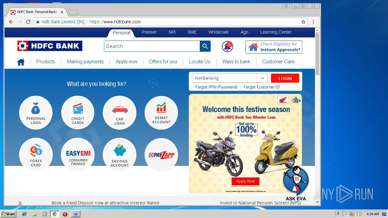Switch to the Premier tab

pos(149,32)
